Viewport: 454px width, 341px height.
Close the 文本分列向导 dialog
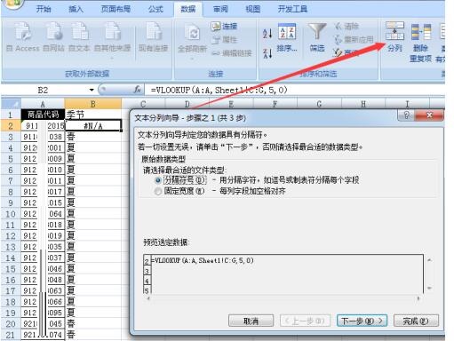pyautogui.click(x=429, y=115)
